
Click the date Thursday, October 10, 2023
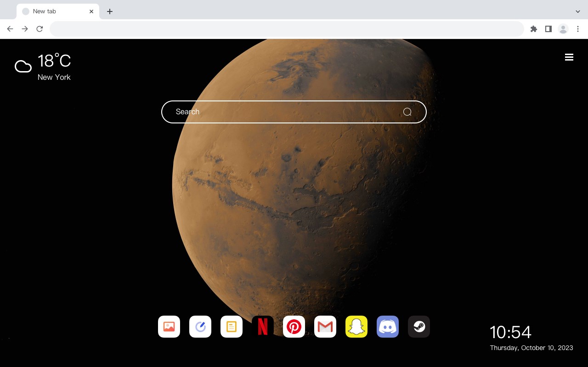[x=531, y=348]
